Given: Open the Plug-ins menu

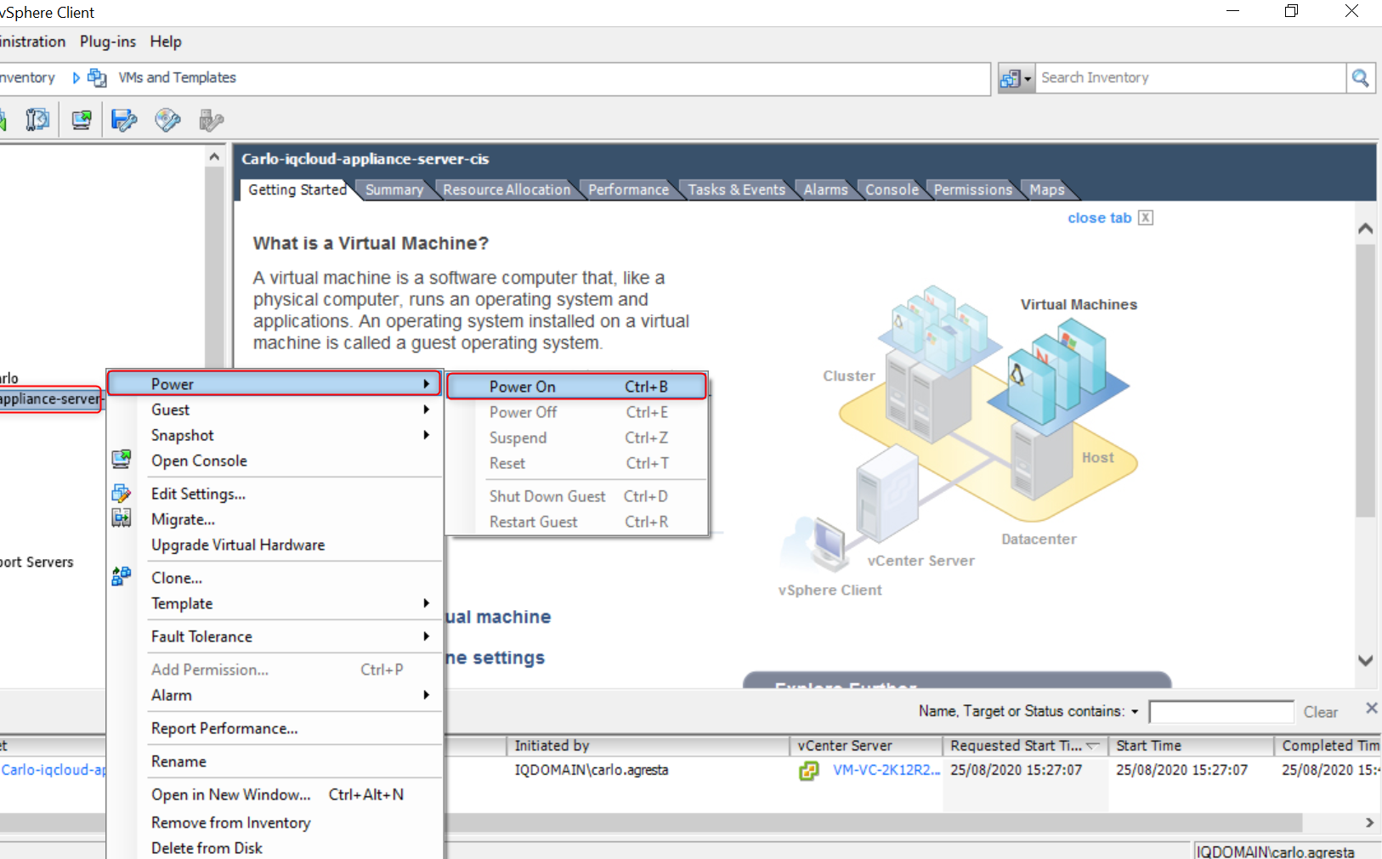Looking at the screenshot, I should [108, 42].
